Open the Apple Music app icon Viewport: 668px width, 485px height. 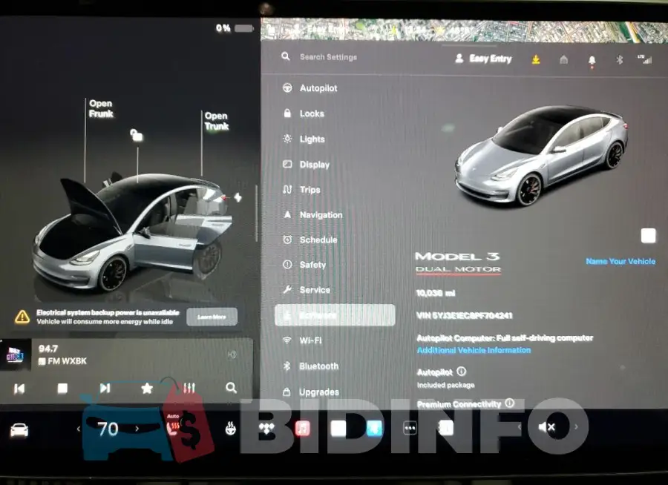[x=303, y=429]
